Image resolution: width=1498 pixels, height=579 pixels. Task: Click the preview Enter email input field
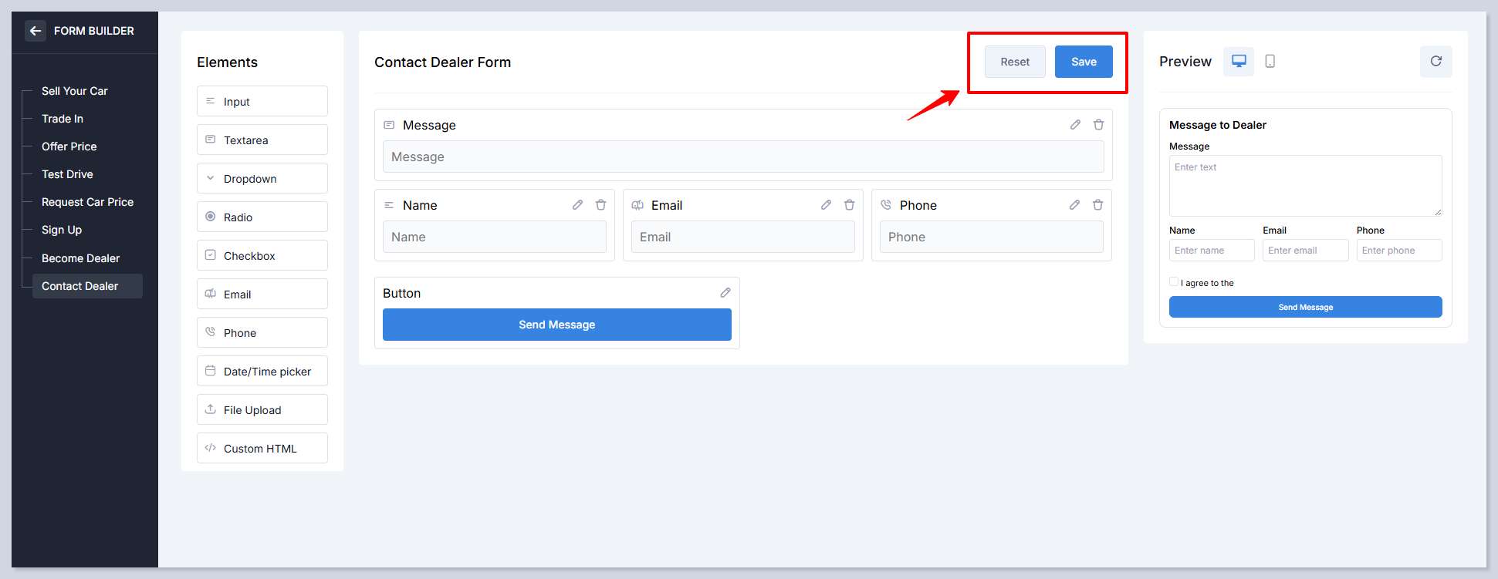click(x=1304, y=251)
